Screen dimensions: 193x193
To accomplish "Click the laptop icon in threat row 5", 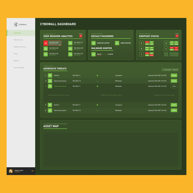I will pos(50,110).
